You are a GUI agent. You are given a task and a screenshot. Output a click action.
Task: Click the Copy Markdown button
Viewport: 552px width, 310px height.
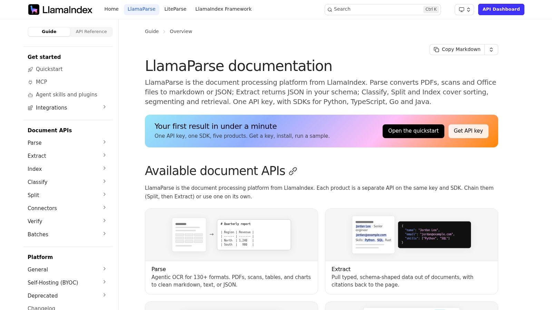457,50
